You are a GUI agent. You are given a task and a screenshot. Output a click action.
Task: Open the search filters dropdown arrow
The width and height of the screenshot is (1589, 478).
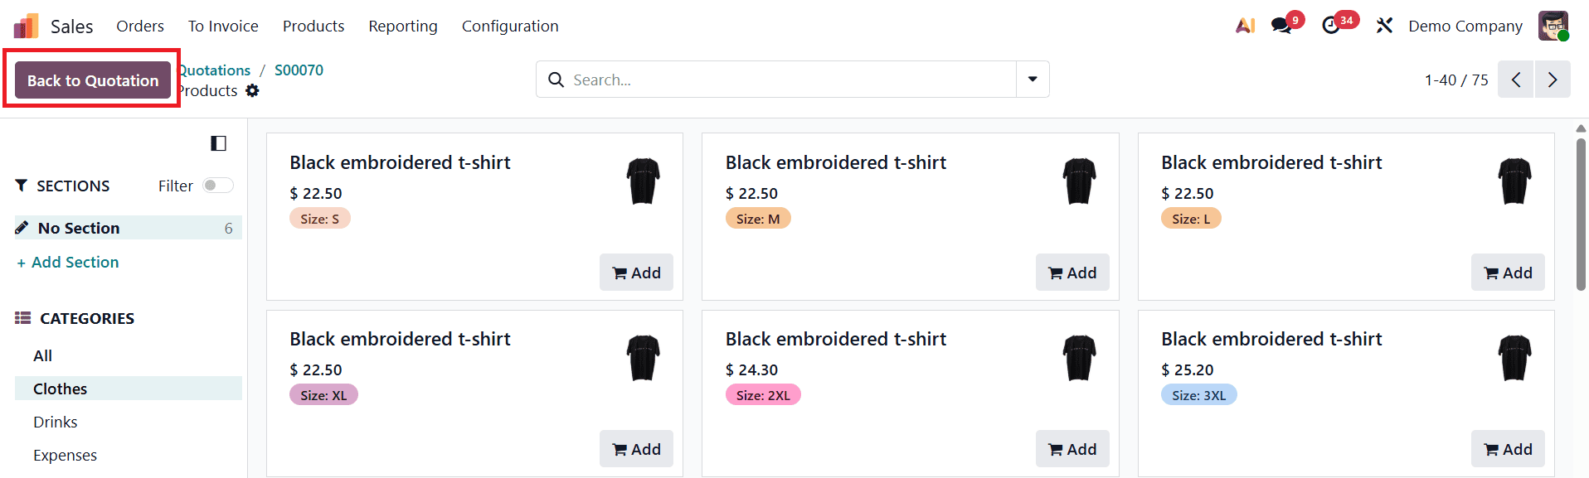[x=1032, y=79]
